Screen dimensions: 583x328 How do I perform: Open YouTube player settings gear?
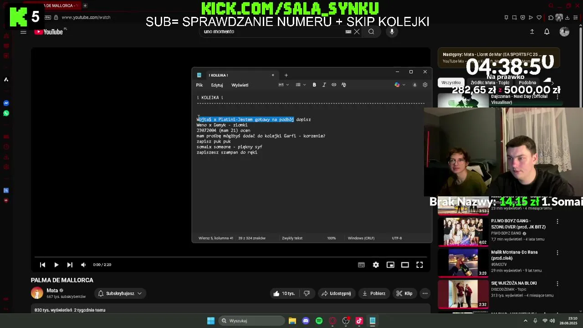(376, 265)
